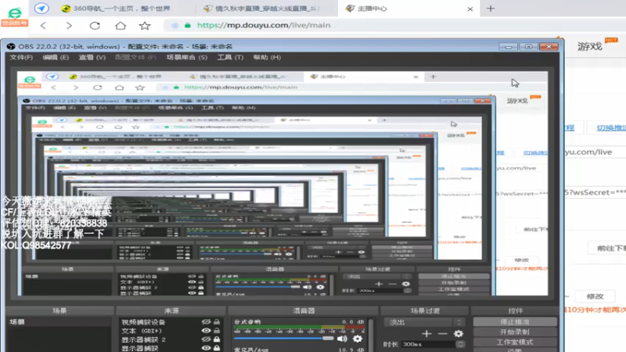626x352 pixels.
Task: Click the yu.com/live stream URL field
Action: [x=595, y=152]
